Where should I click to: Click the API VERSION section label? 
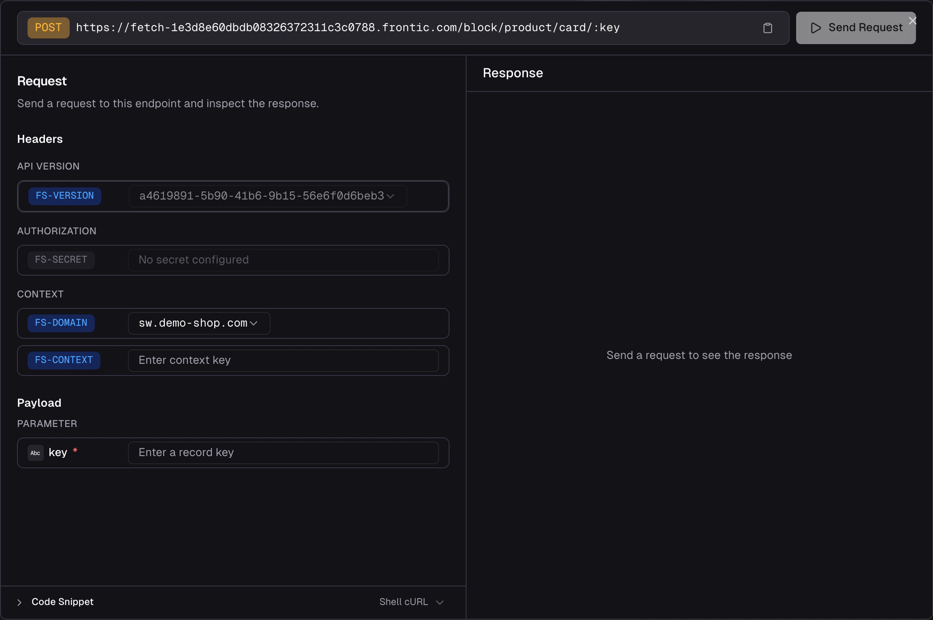[48, 166]
